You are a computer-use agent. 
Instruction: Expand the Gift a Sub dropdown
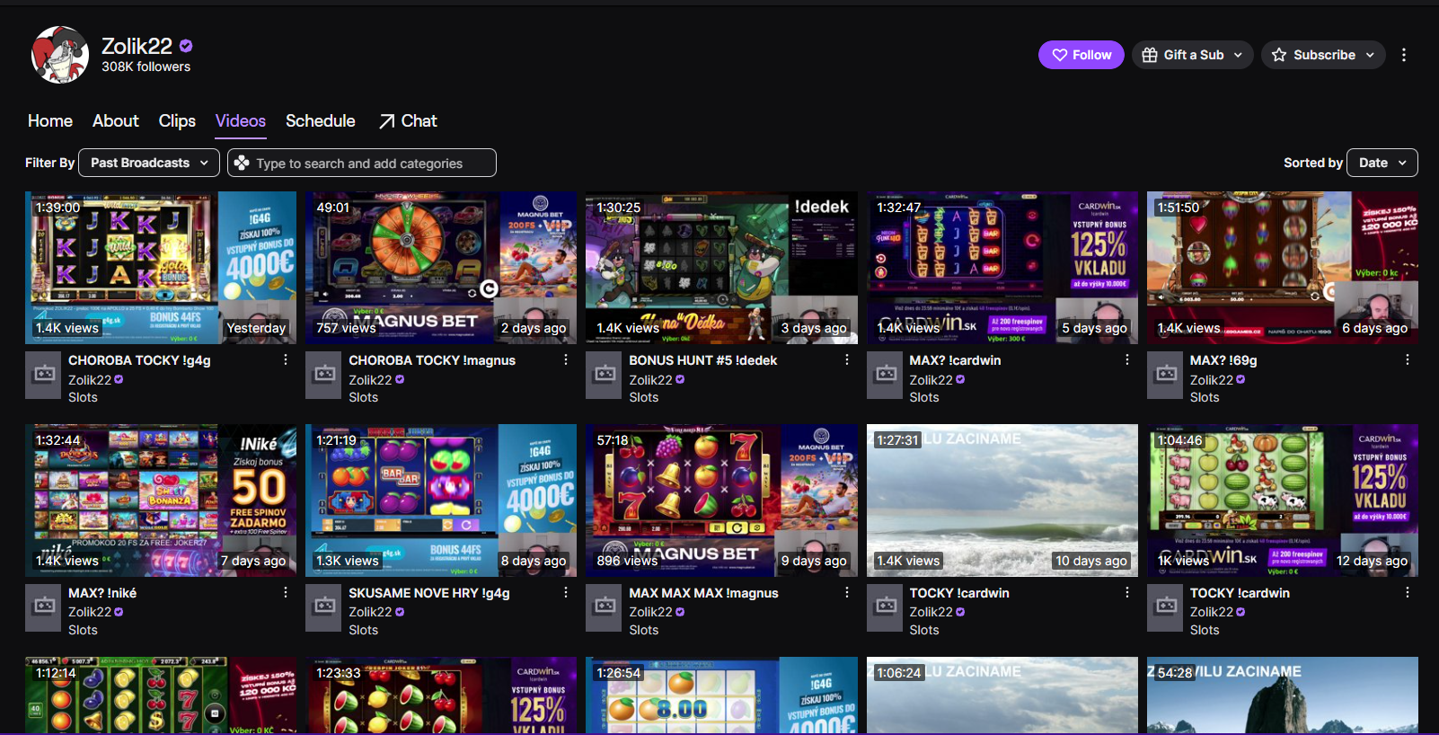point(1193,55)
